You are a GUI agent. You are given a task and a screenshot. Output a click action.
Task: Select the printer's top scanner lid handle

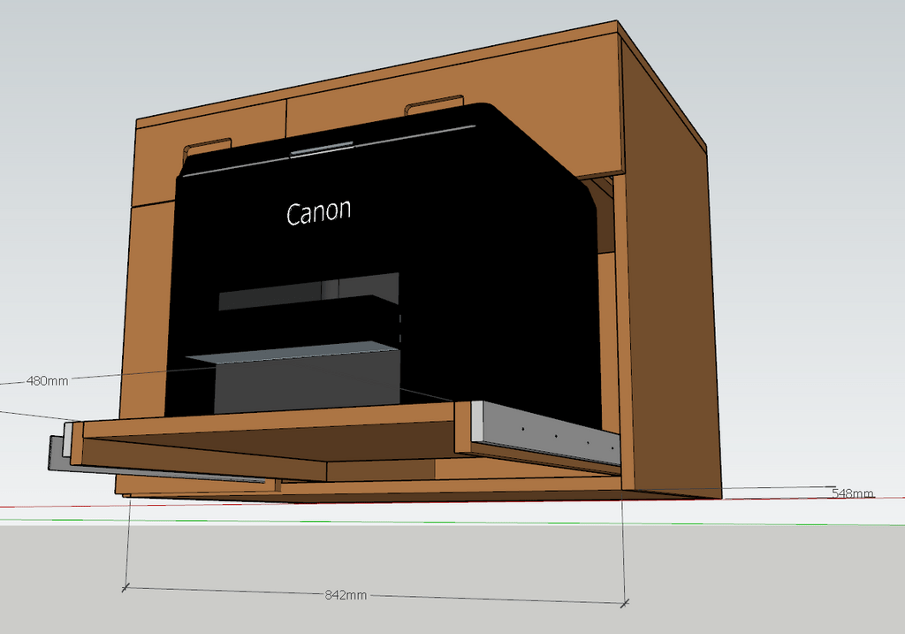[x=322, y=149]
